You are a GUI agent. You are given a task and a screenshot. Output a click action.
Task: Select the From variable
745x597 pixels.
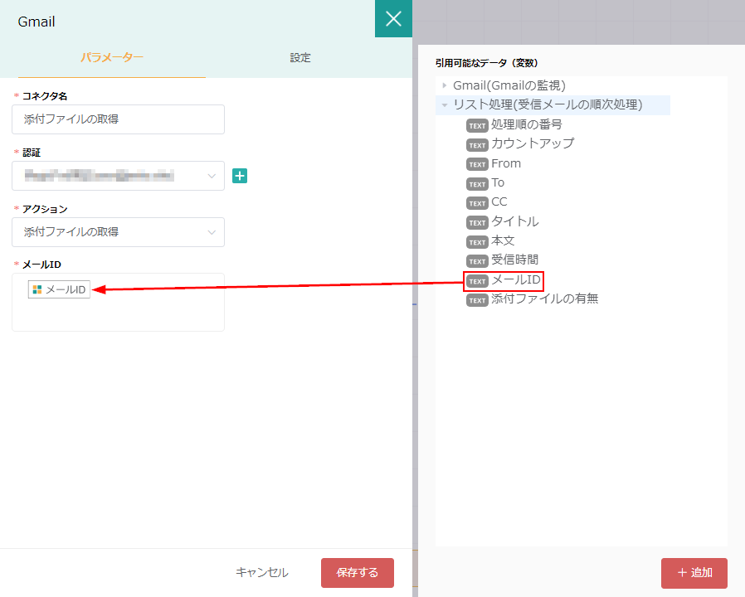[x=506, y=163]
